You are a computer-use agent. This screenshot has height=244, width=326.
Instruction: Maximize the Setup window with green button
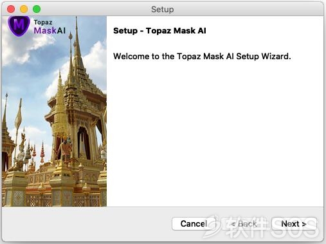point(37,9)
